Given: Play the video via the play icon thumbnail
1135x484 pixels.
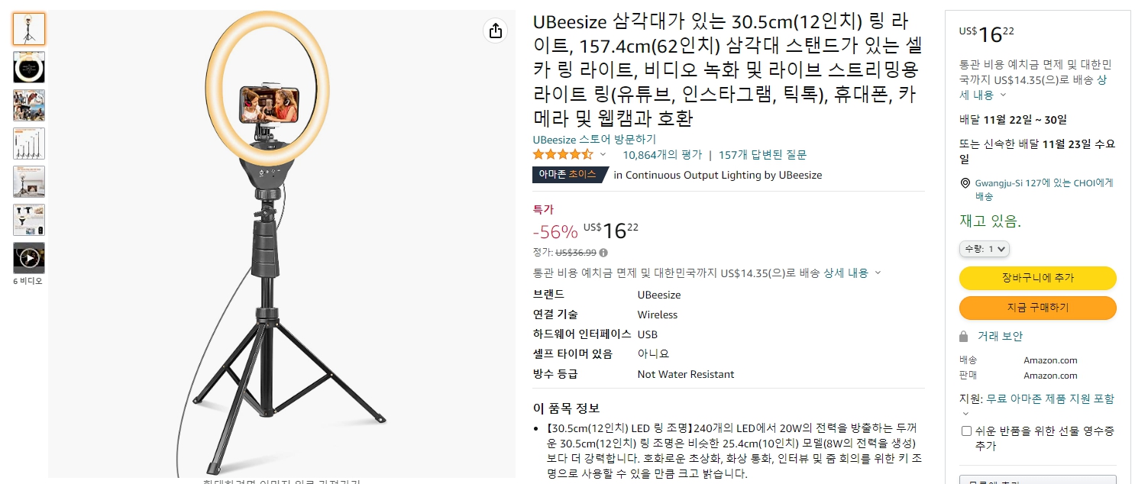Looking at the screenshot, I should pos(28,257).
